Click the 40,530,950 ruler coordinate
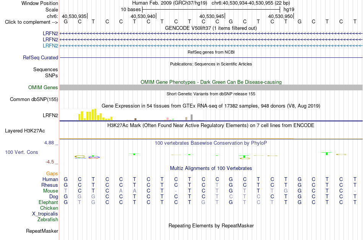This screenshot has width=363, height=240. [280, 16]
